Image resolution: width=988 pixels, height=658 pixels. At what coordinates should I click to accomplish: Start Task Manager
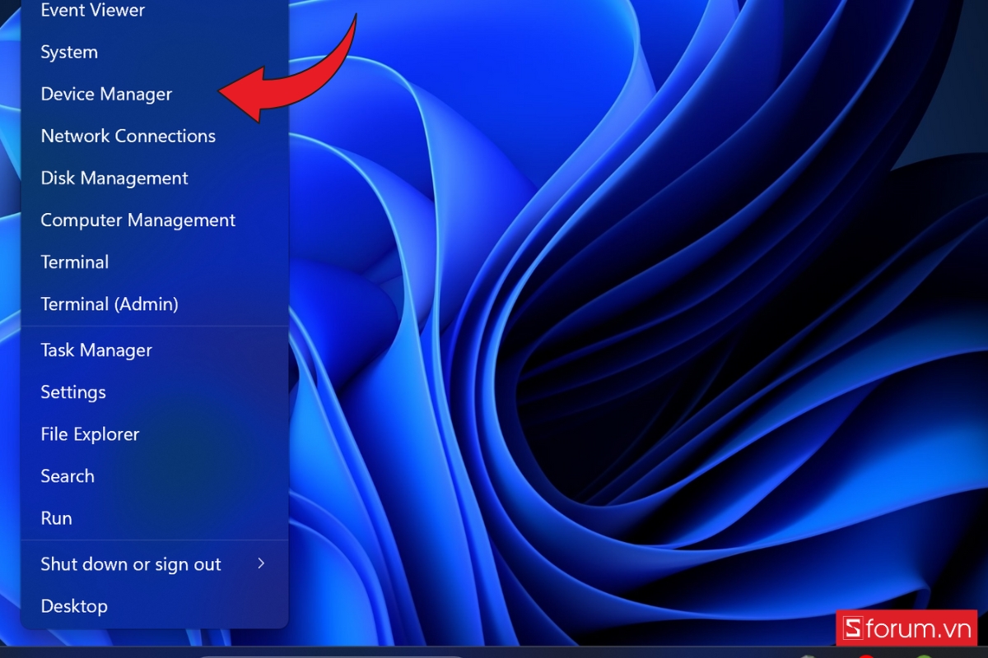coord(96,350)
